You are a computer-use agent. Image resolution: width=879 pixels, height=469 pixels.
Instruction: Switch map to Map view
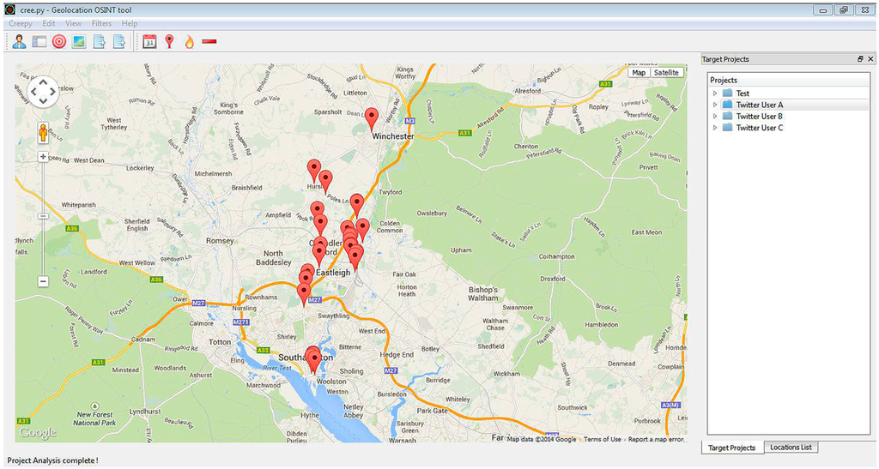[x=638, y=73]
